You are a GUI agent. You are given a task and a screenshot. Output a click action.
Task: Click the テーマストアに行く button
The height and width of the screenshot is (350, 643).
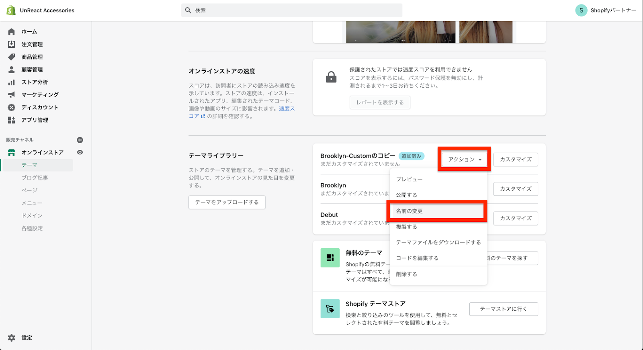[503, 309]
